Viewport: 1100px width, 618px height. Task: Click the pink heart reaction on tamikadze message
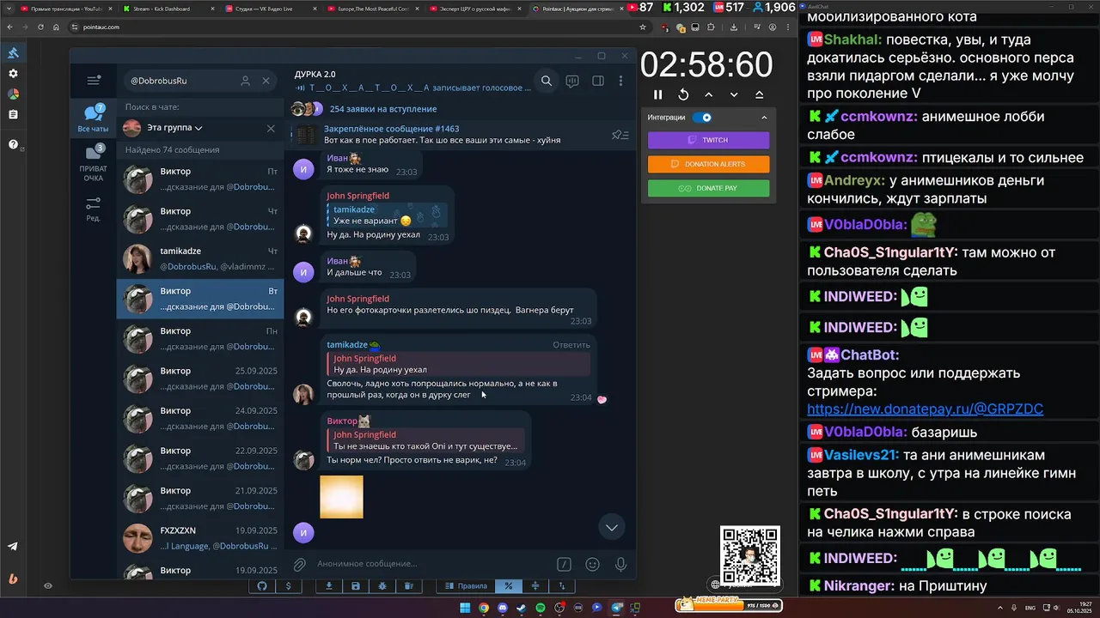click(602, 399)
